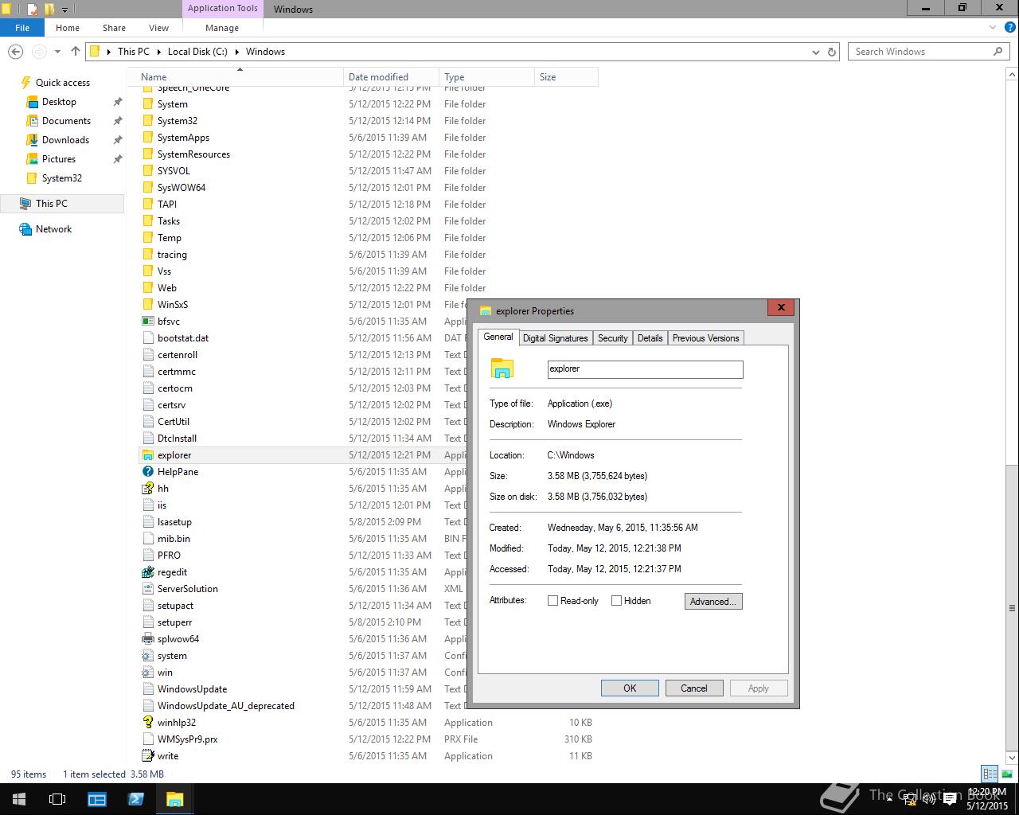Open the File ribbon tab
The width and height of the screenshot is (1019, 815).
pyautogui.click(x=22, y=28)
